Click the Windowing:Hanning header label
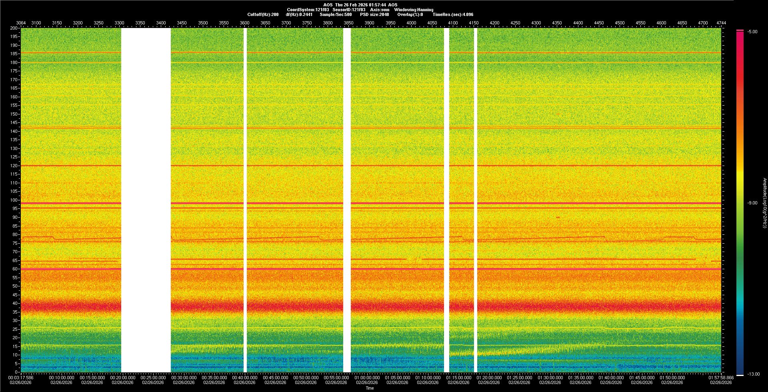768x392 pixels. (414, 10)
